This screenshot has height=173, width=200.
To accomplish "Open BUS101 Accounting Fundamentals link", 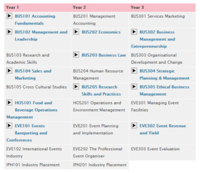I will coord(35,20).
